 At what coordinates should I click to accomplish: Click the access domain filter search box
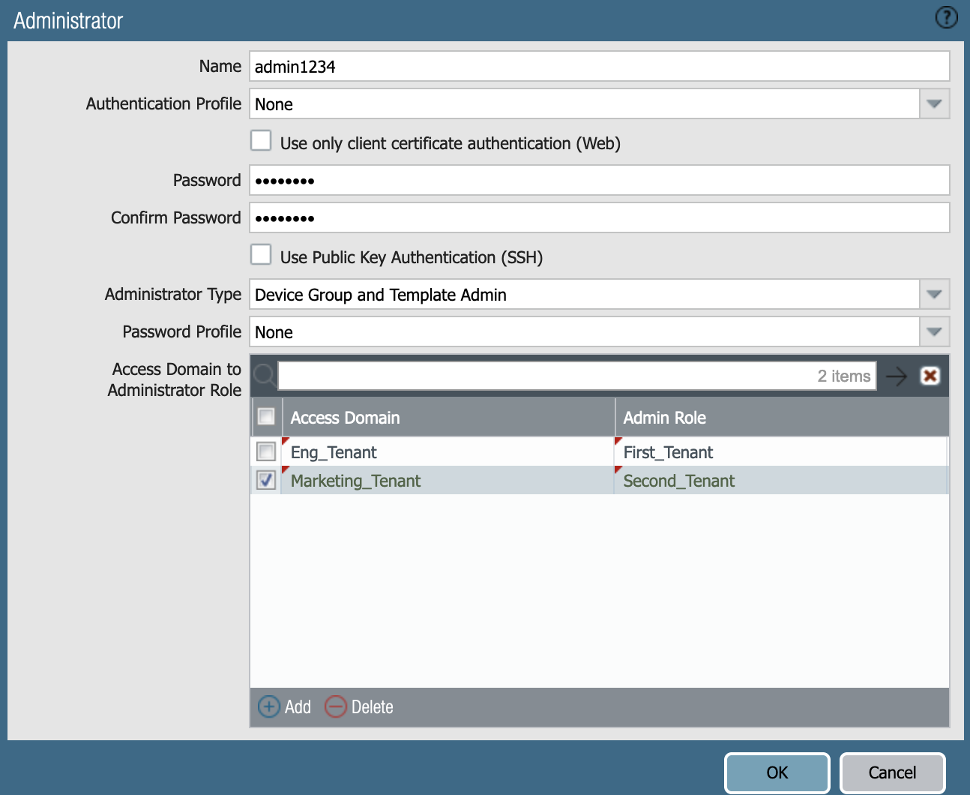click(576, 376)
